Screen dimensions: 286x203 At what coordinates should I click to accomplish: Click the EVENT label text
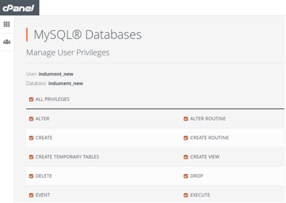tap(43, 195)
